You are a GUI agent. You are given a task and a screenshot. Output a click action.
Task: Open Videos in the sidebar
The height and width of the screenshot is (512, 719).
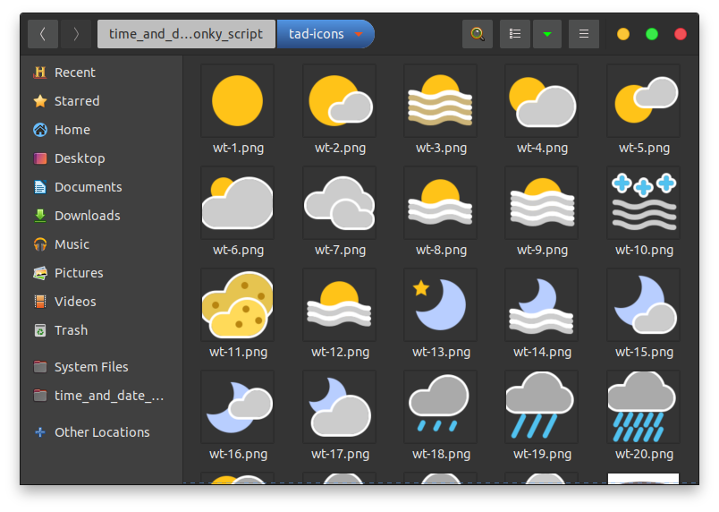click(x=101, y=302)
